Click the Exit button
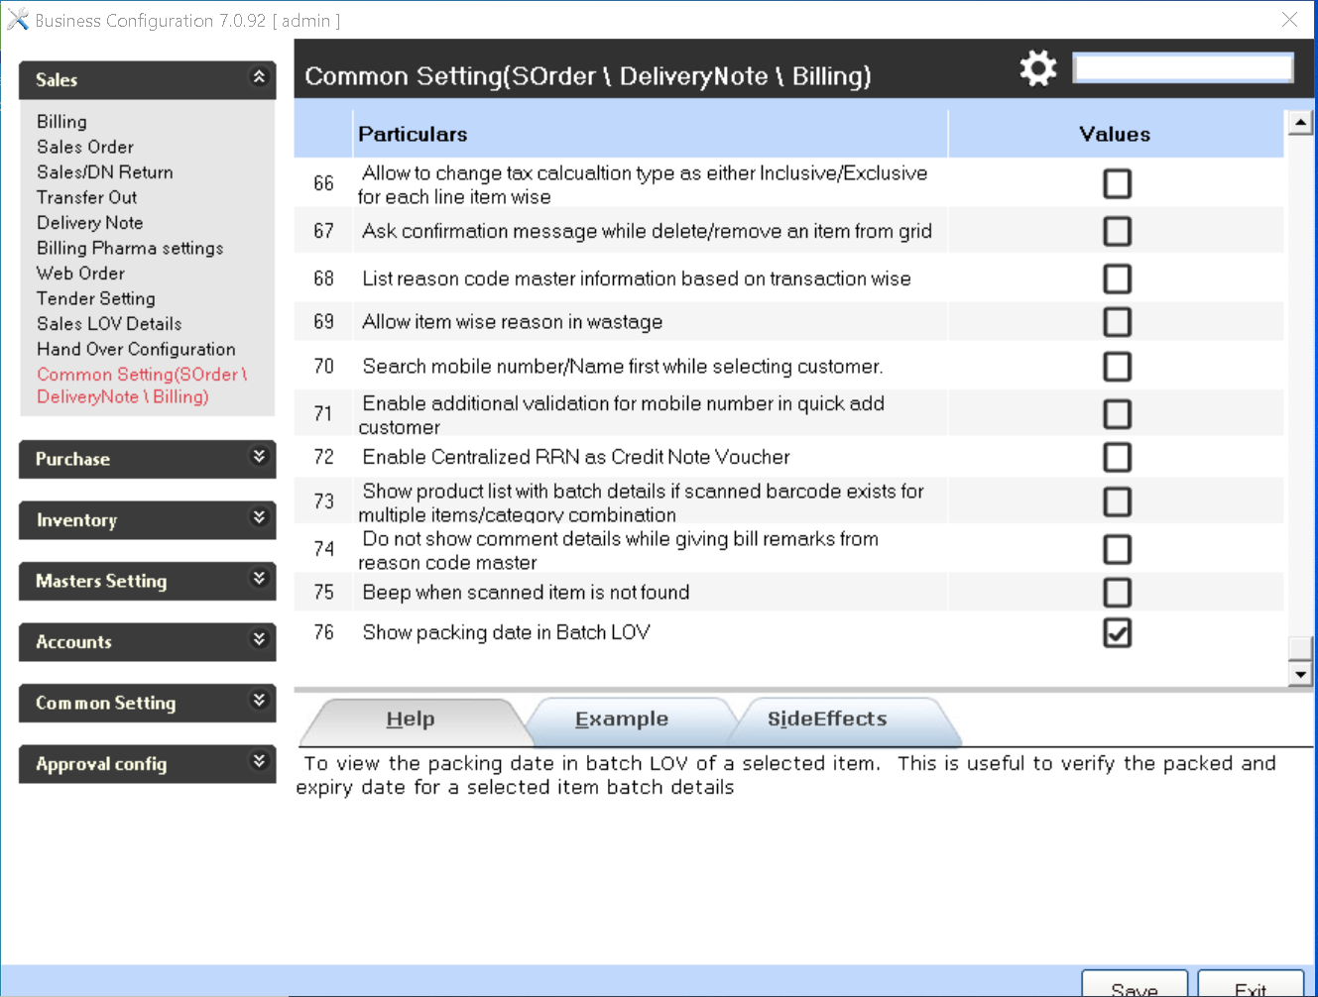Image resolution: width=1318 pixels, height=997 pixels. (1251, 985)
